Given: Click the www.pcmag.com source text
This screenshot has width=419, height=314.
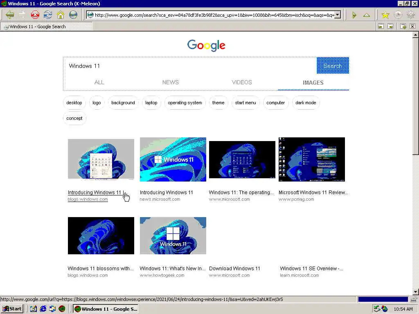Looking at the screenshot, I should click(296, 199).
